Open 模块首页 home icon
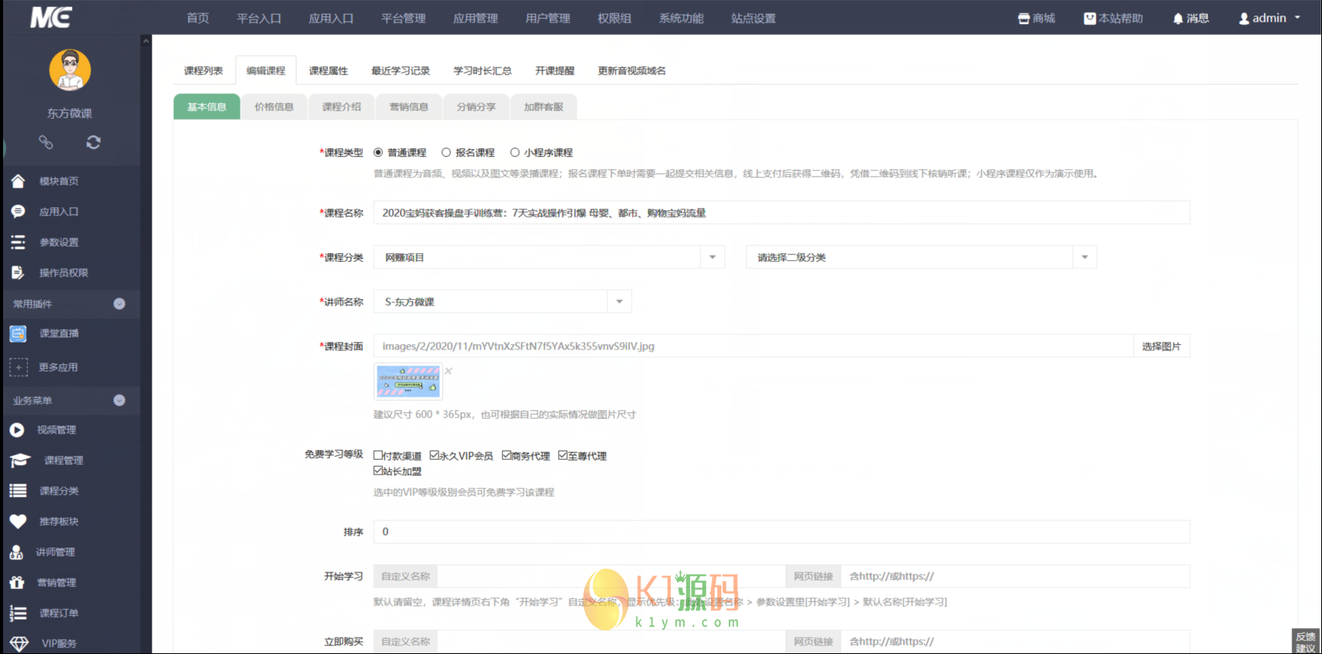The image size is (1322, 654). (x=18, y=181)
